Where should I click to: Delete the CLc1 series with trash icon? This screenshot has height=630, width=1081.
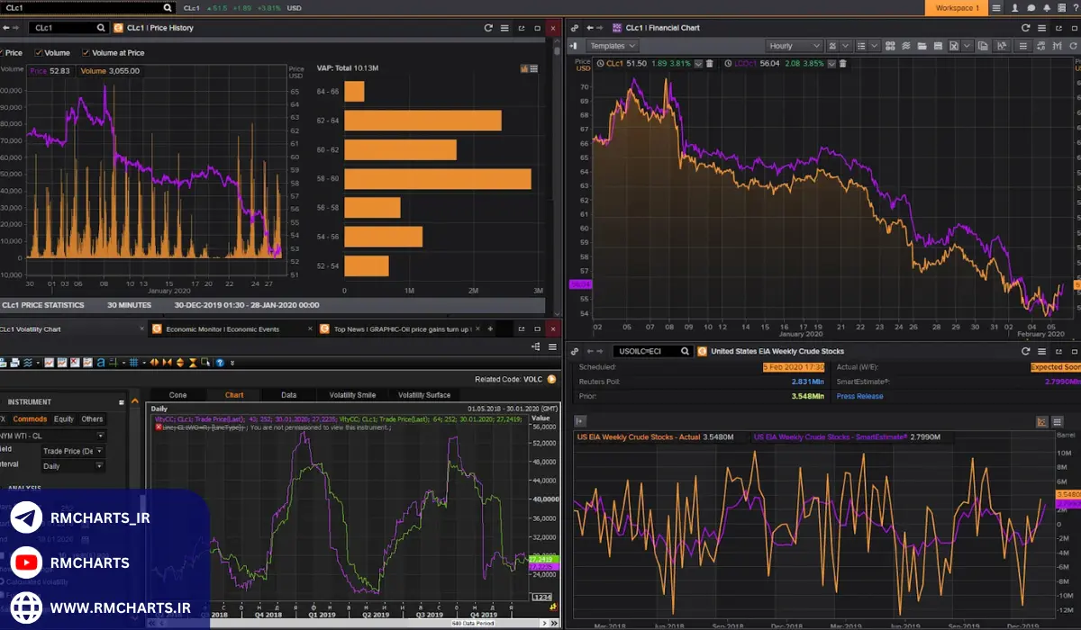coord(710,64)
